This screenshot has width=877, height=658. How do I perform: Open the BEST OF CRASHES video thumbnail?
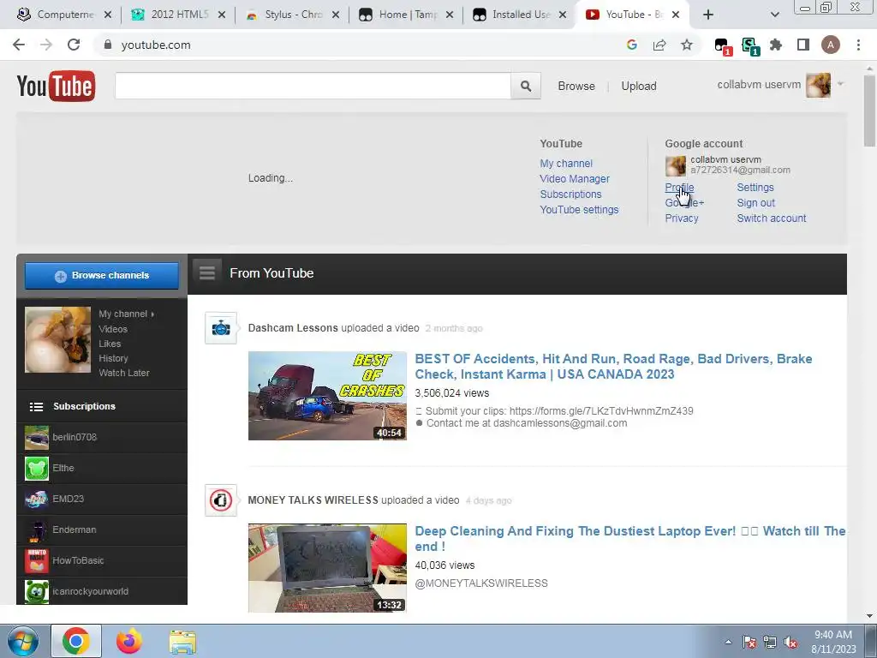327,396
